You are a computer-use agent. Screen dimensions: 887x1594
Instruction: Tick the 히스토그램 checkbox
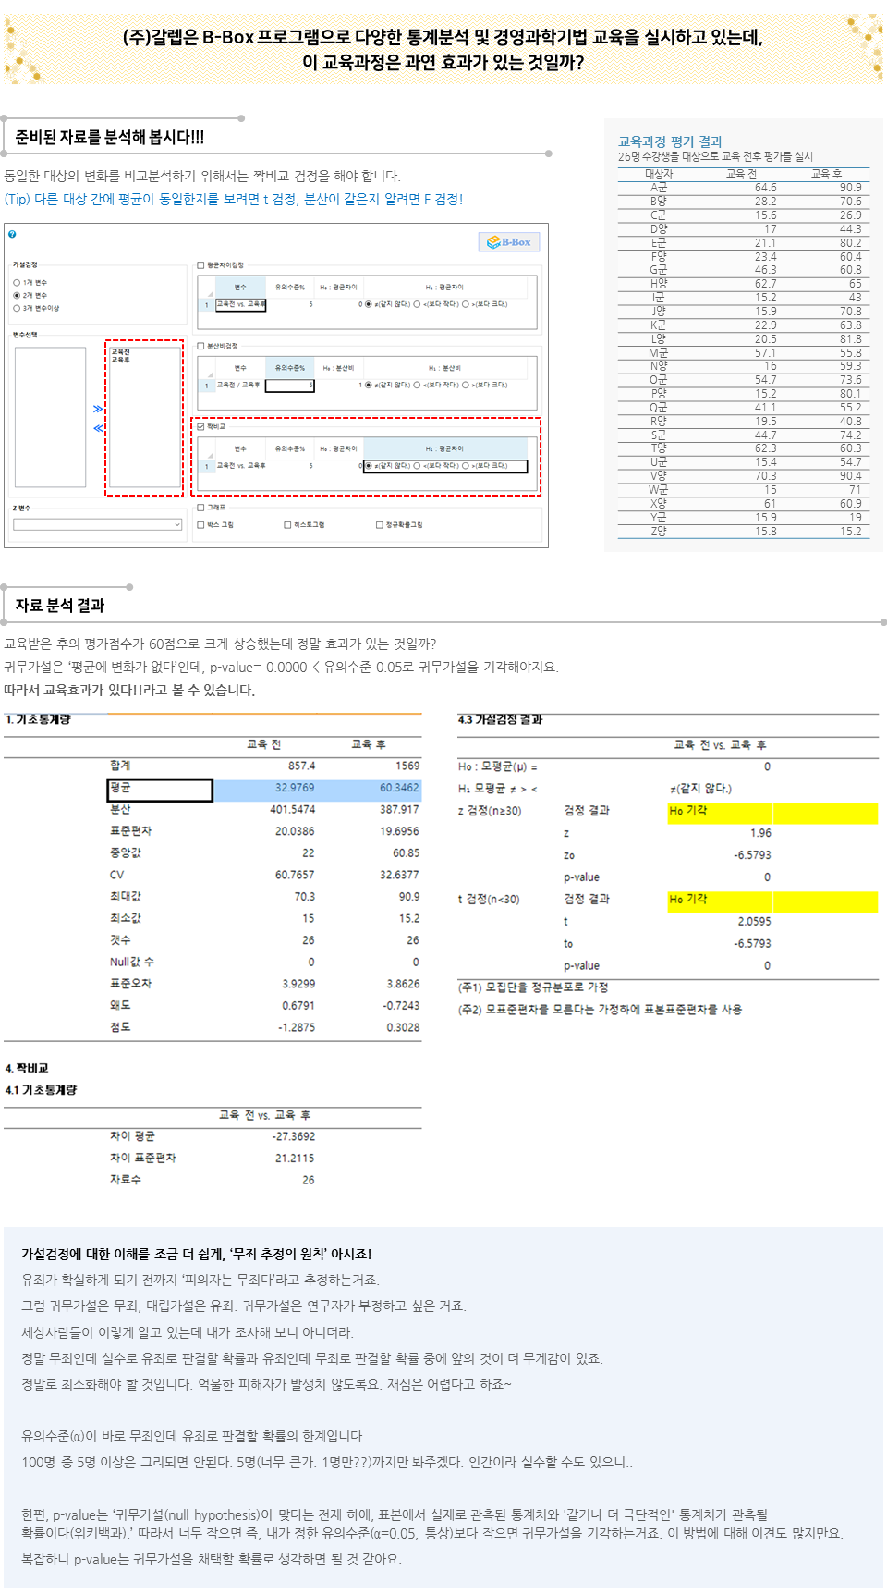tap(287, 525)
